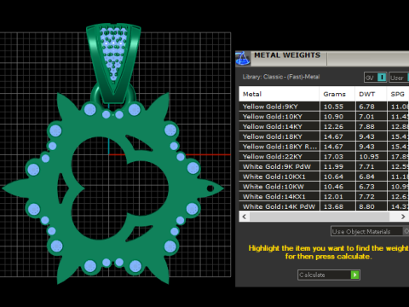Screen dimensions: 409x307
Task: Select the DWT column header
Action: (x=371, y=94)
